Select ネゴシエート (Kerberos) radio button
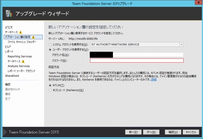 (50, 90)
